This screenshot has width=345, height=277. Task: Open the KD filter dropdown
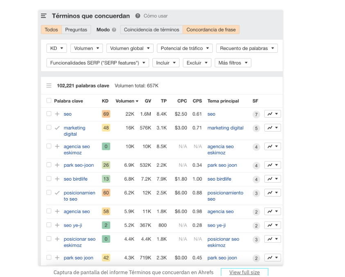[56, 48]
